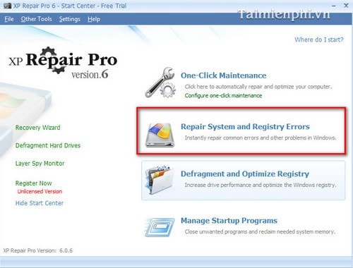Click the app icon in title bar

7,6
